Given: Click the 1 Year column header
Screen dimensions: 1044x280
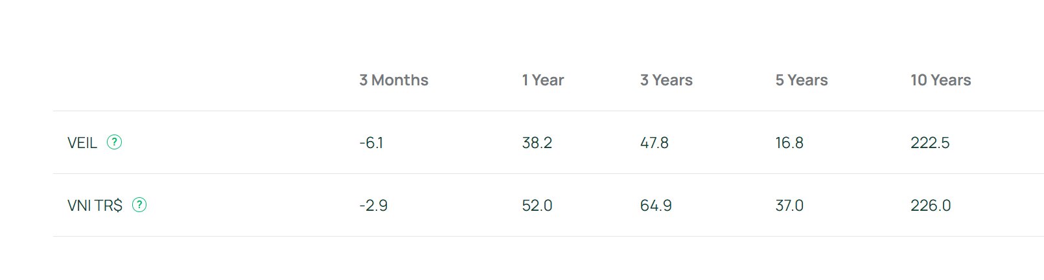Looking at the screenshot, I should point(542,80).
